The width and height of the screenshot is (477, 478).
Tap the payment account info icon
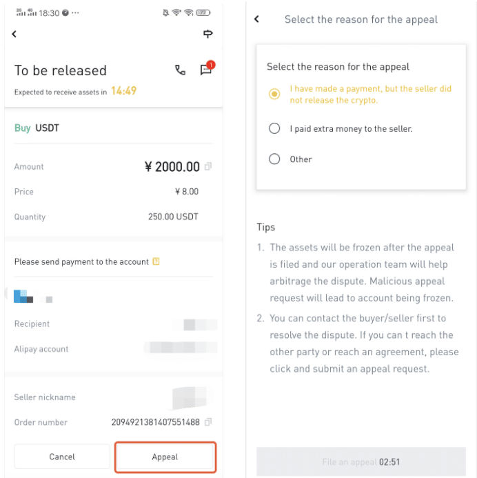pyautogui.click(x=156, y=261)
